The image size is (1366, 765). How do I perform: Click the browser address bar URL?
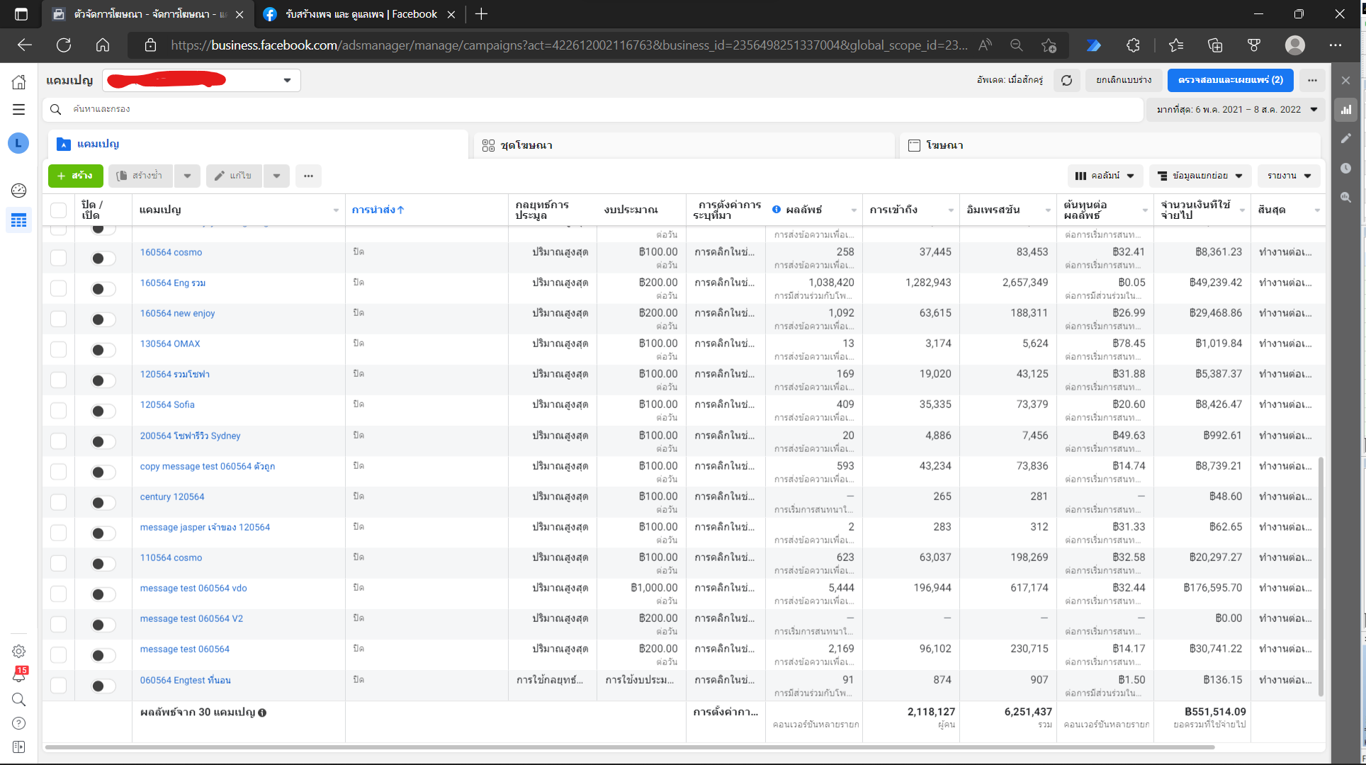(569, 45)
